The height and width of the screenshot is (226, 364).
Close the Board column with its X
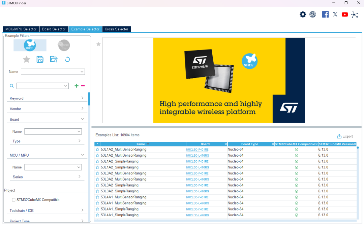click(x=225, y=144)
